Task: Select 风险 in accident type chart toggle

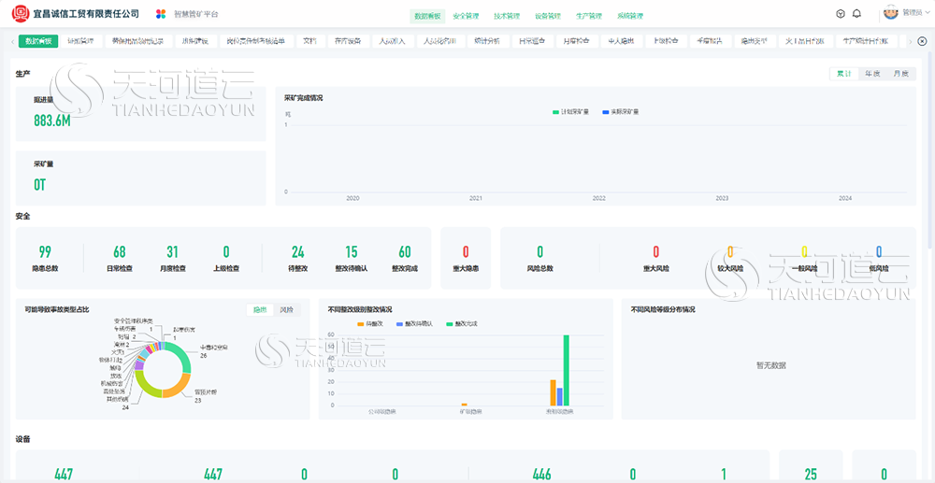Action: [x=287, y=309]
